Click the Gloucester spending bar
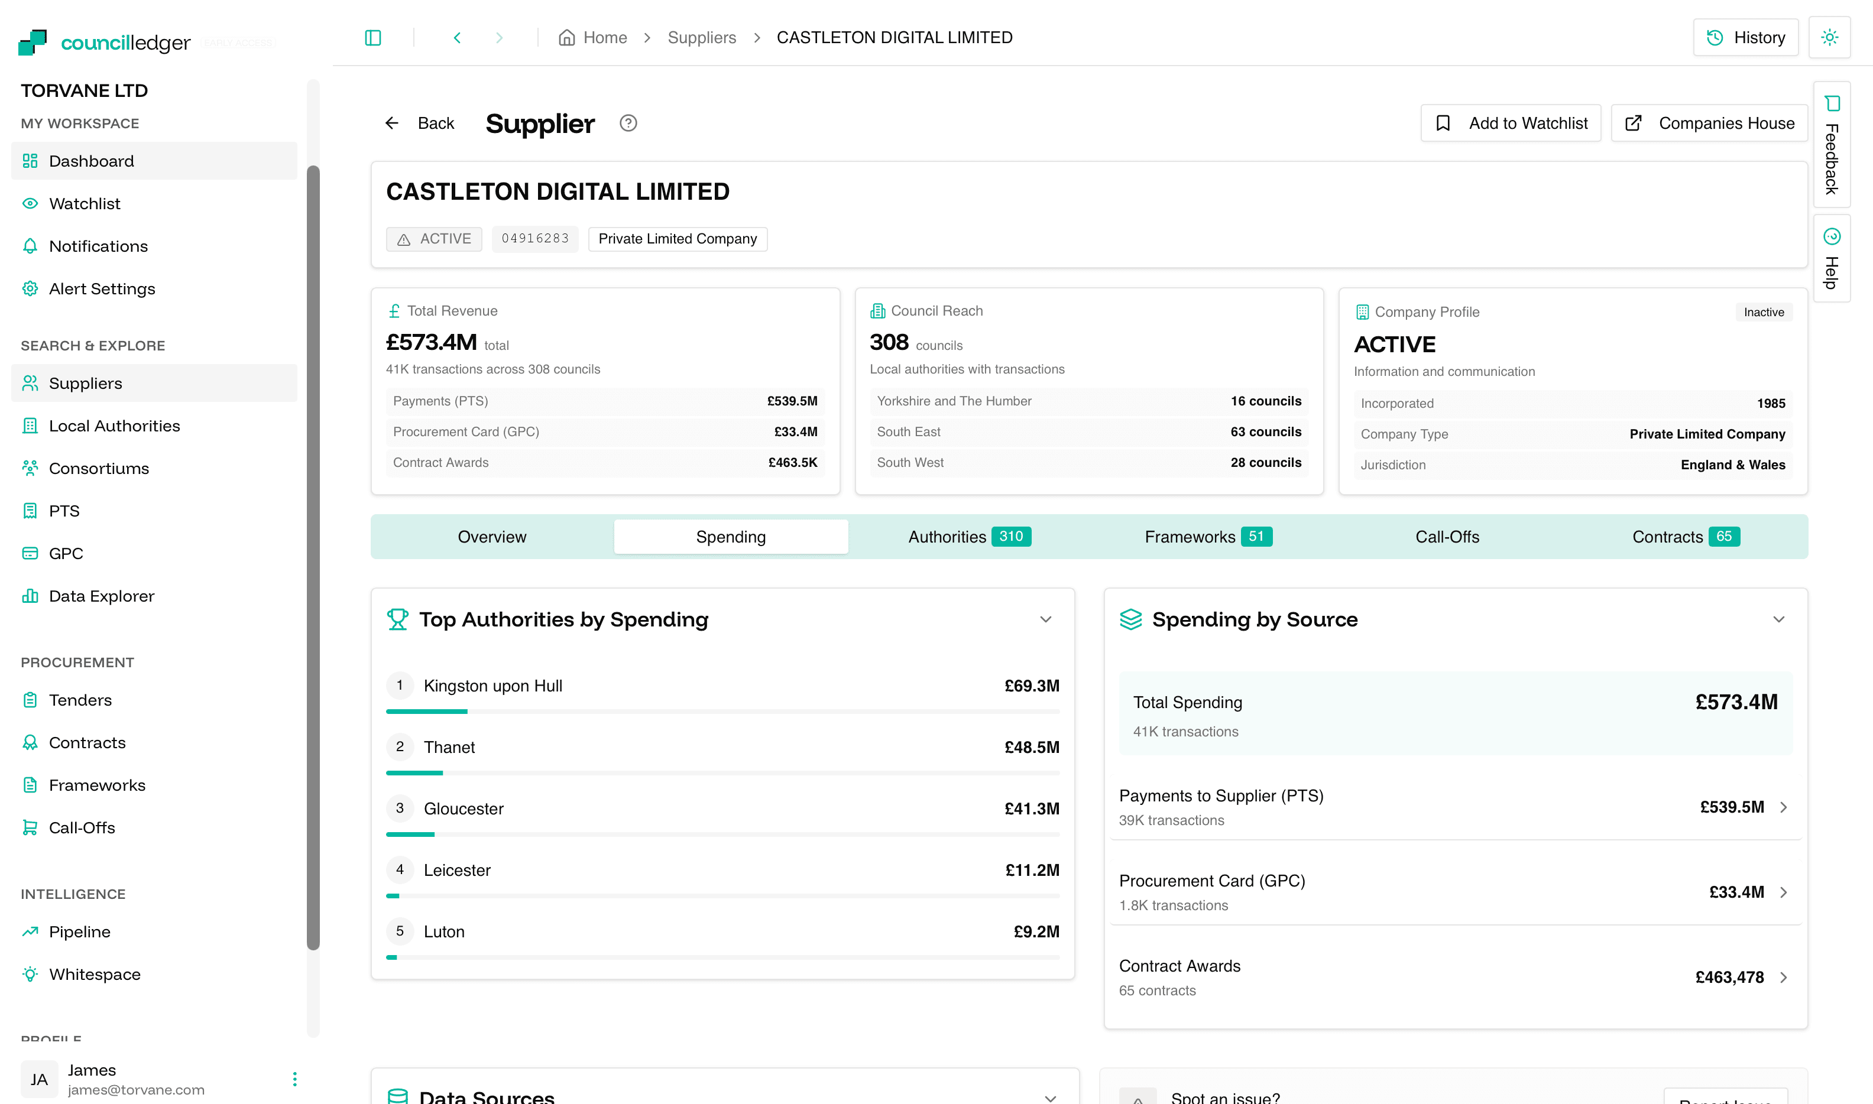This screenshot has width=1873, height=1104. 722,835
